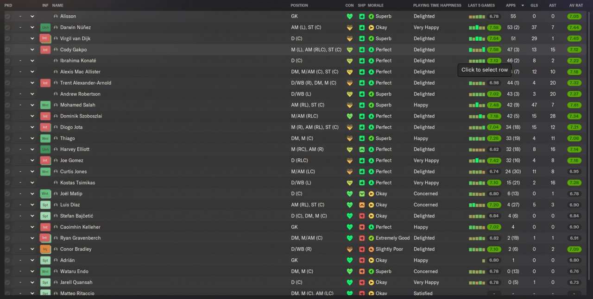
Task: Tick the picked checkmark for Diogo Jota
Action: 7,127
